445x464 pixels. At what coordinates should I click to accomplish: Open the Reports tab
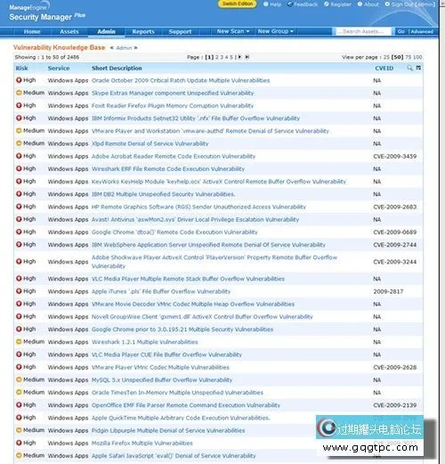(x=143, y=31)
